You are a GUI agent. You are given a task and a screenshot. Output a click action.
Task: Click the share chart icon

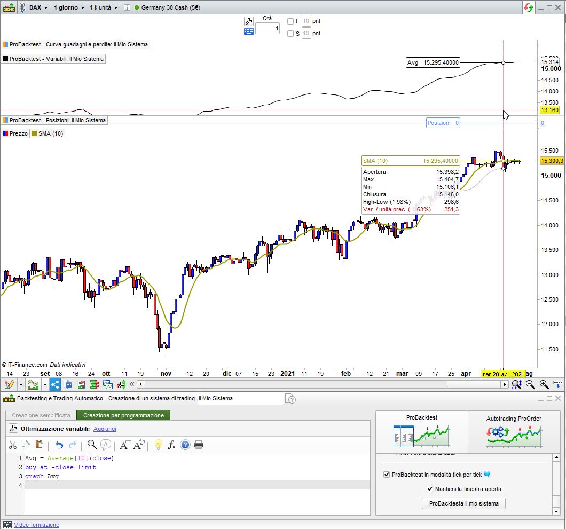pos(56,384)
